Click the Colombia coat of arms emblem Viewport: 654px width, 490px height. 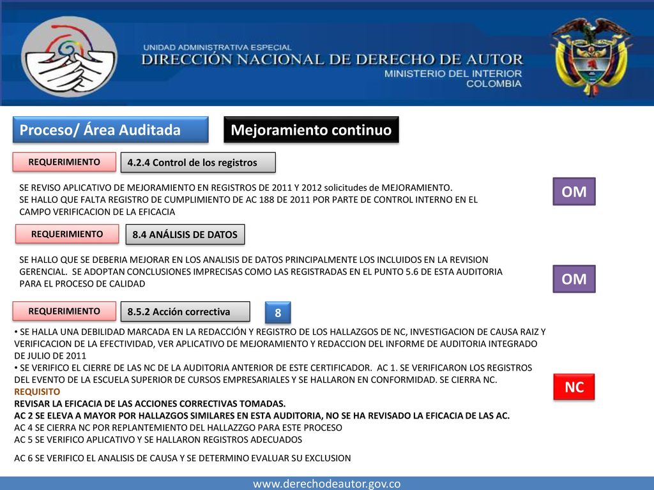point(591,56)
